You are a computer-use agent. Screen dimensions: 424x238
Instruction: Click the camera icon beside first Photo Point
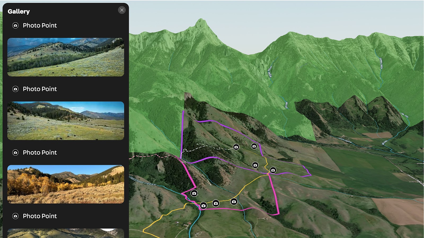pos(15,25)
